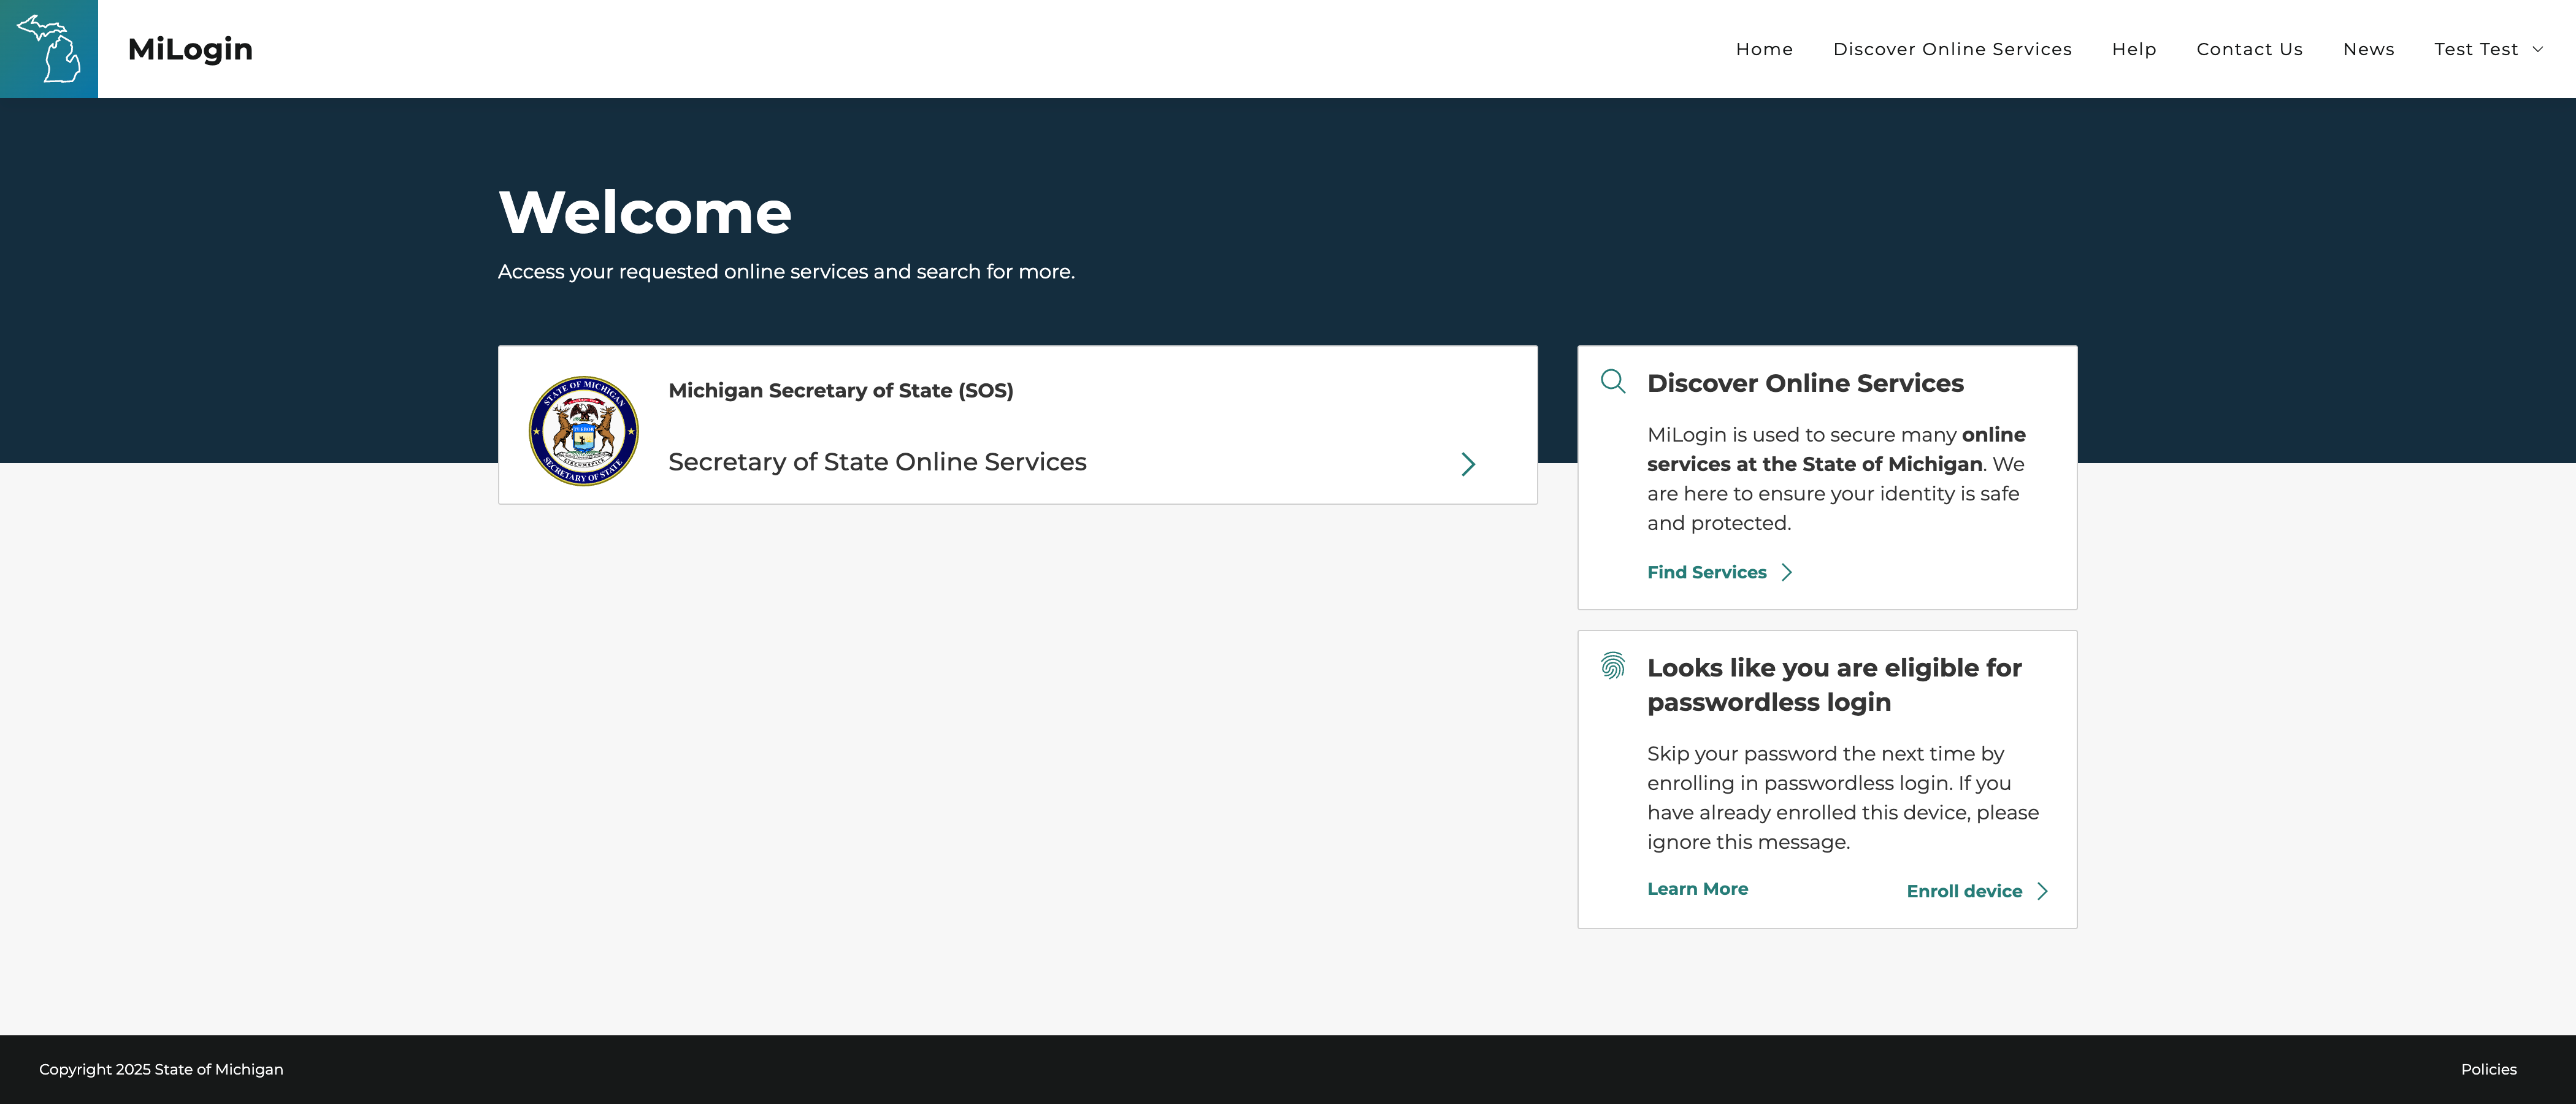Open Discover Online Services in the navigation
This screenshot has height=1104, width=2576.
click(1952, 49)
